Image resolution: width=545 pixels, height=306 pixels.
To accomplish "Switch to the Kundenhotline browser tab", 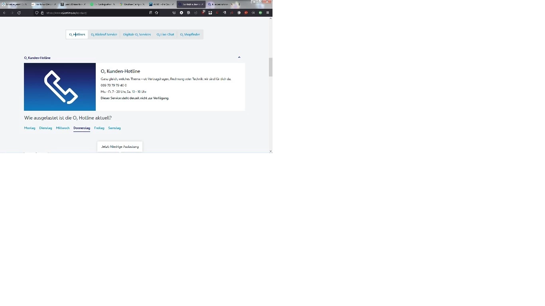I will (220, 4).
